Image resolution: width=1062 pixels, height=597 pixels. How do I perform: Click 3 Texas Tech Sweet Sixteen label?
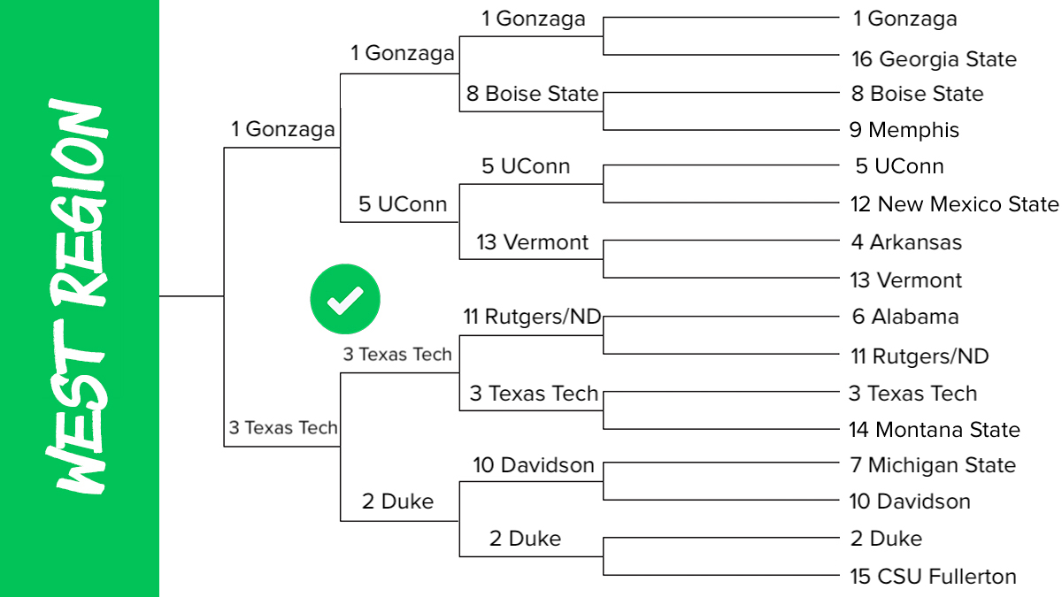coord(397,355)
